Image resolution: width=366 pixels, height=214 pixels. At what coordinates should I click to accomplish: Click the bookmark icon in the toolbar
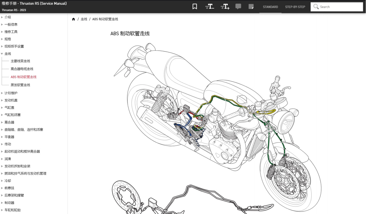pyautogui.click(x=195, y=6)
